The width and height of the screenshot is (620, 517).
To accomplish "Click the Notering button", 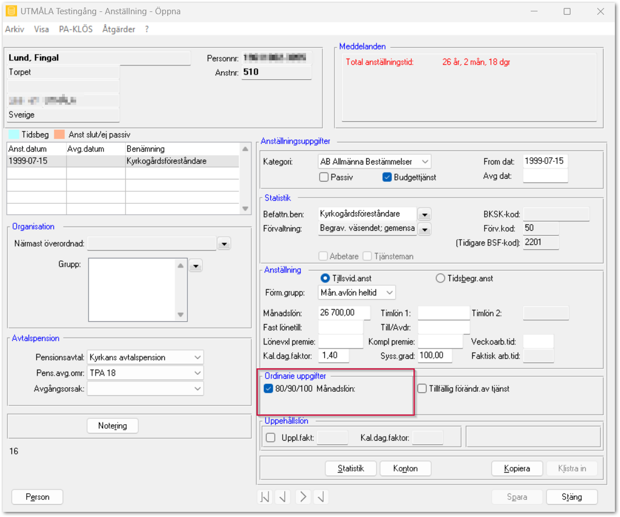I will coord(112,426).
